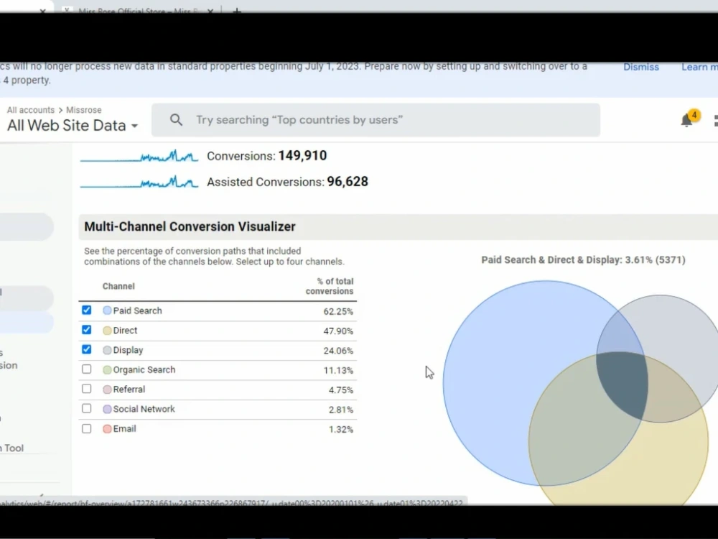The image size is (718, 539).
Task: Enable the Referral channel checkbox
Action: coord(87,389)
